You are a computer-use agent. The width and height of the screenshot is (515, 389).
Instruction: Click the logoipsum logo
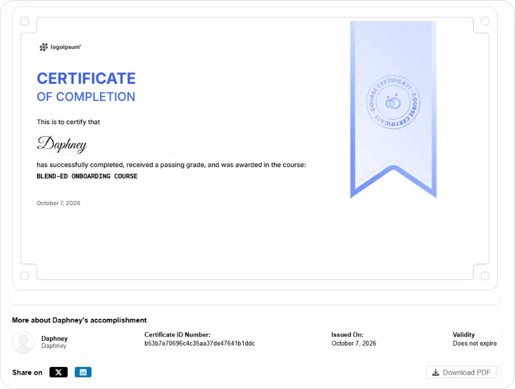60,47
